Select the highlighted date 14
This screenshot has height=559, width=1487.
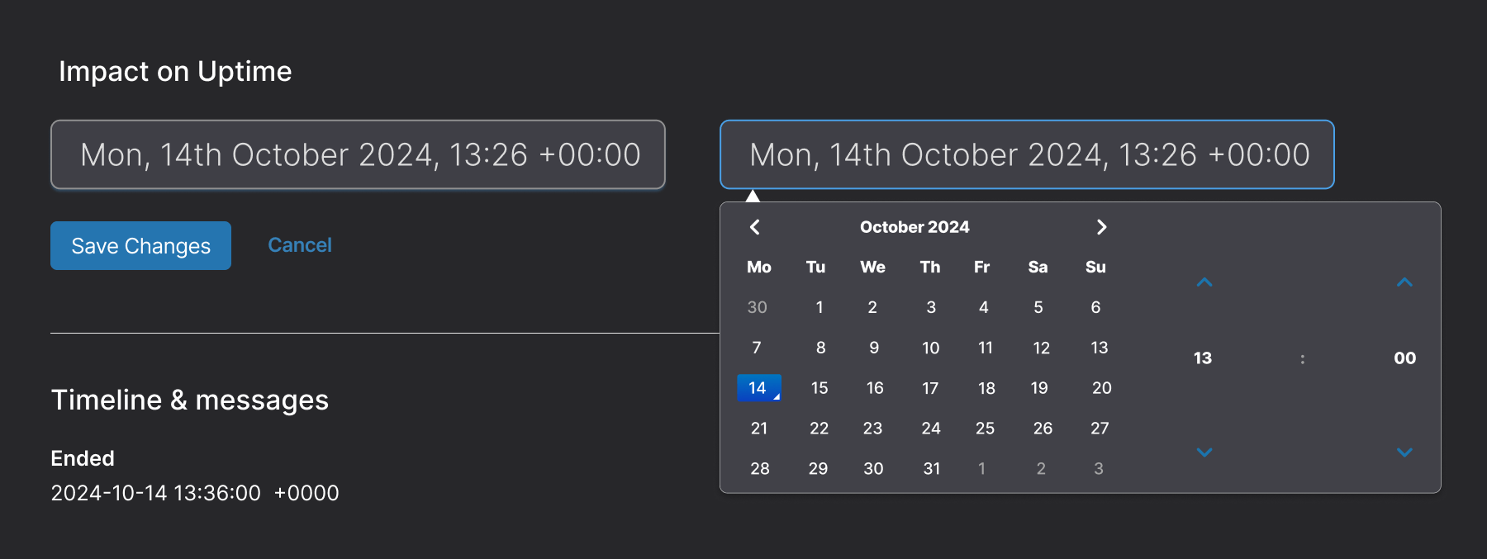[758, 387]
